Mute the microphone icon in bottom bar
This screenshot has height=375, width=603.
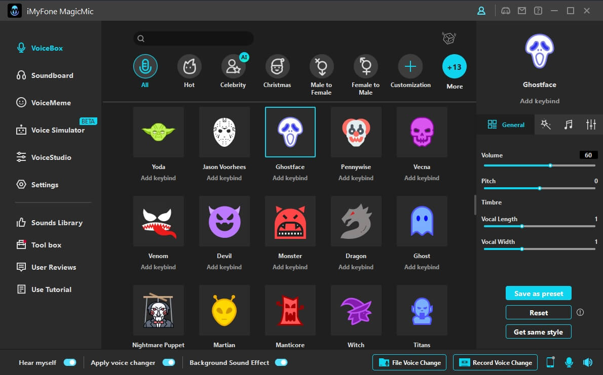[569, 362]
